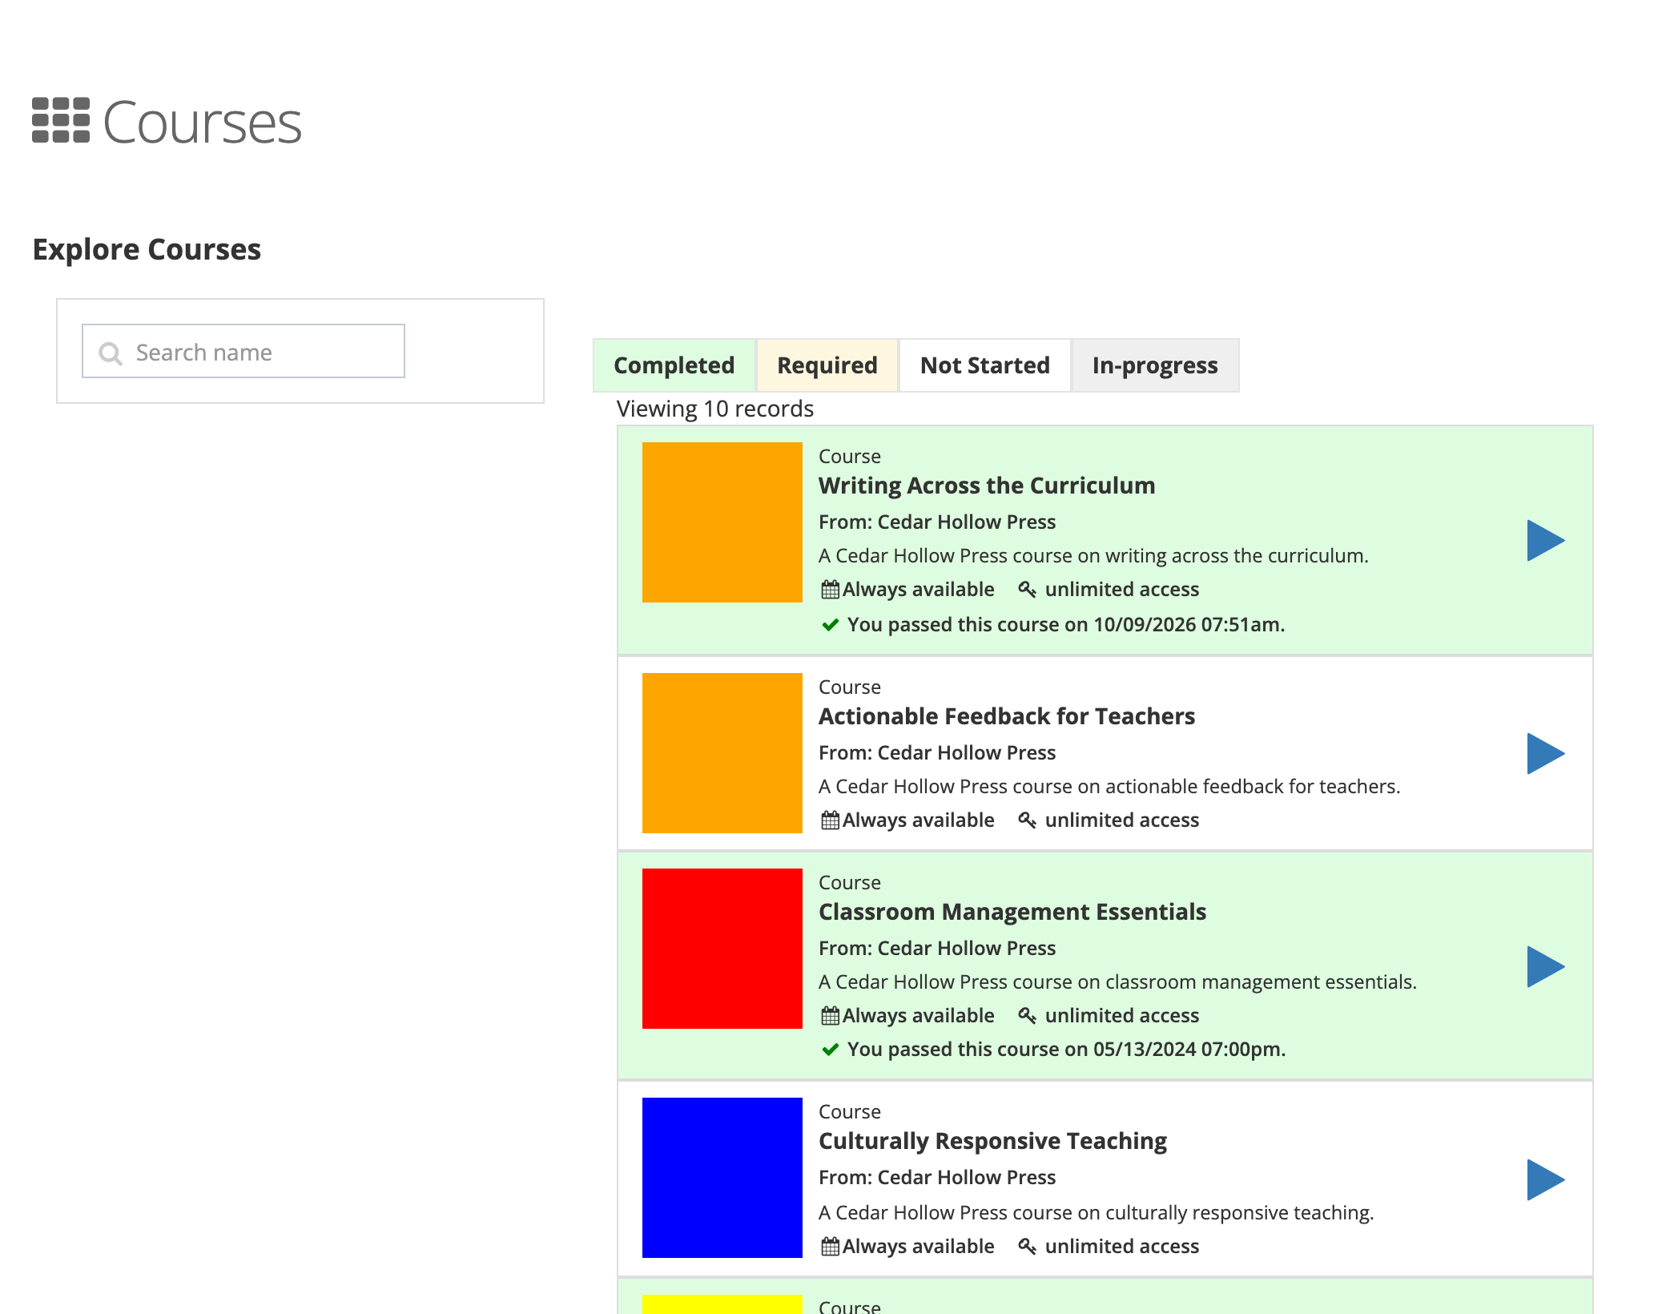Click blue thumbnail of Culturally Responsive Teaching

click(722, 1178)
